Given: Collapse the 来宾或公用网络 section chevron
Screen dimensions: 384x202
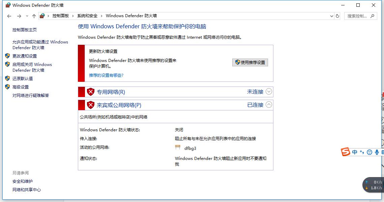Looking at the screenshot, I should tap(268, 105).
